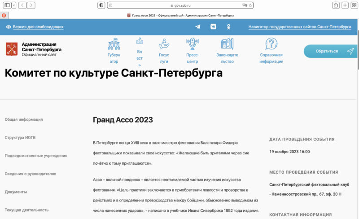Select Подведомственные учреждения in the left menu
Viewport: 359px width, 219px height.
[36, 156]
